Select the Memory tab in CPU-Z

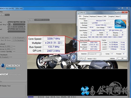pyautogui.click(x=100, y=16)
